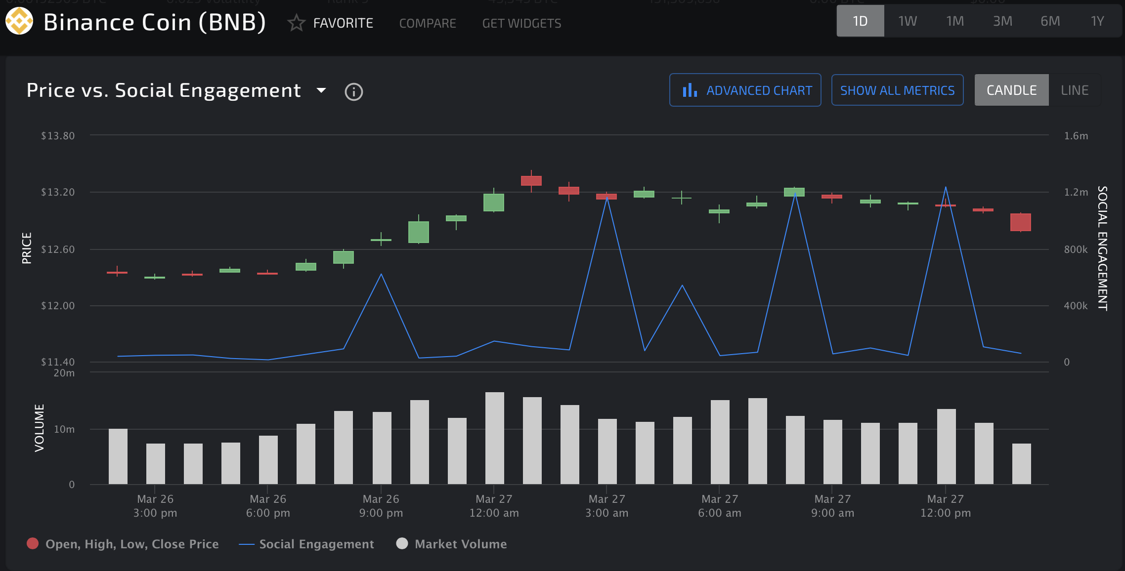Click the 1.2m social engagement axis label
The width and height of the screenshot is (1125, 571).
1076,192
